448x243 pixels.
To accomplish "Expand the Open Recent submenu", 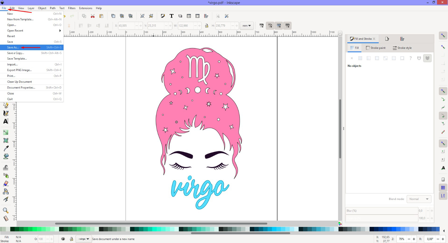I will (32, 30).
